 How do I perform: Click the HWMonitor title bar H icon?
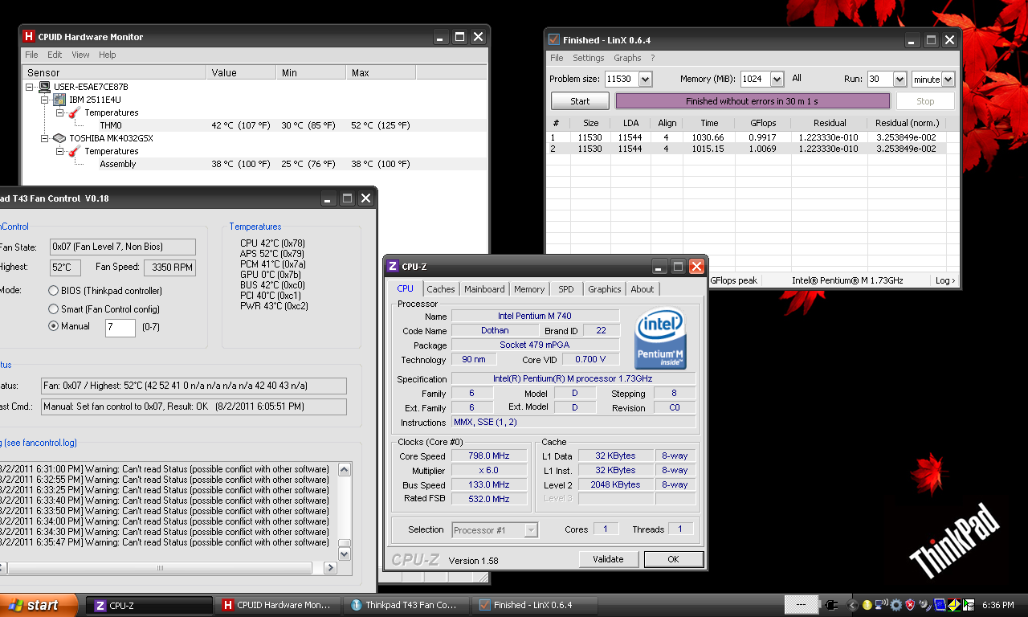click(x=29, y=37)
